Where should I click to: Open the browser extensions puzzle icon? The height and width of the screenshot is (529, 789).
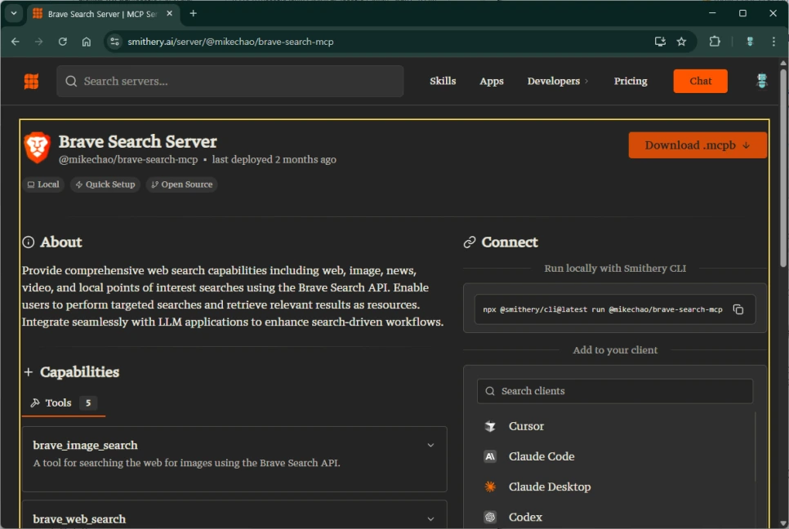pos(715,42)
